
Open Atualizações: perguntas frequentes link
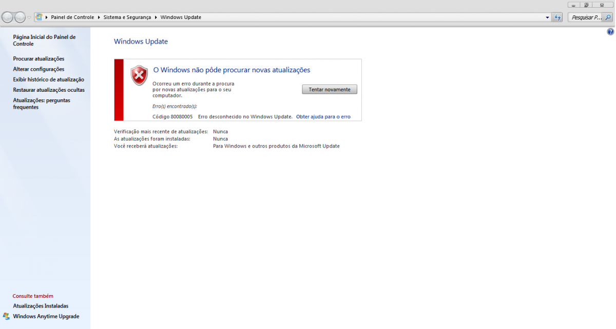tap(42, 104)
